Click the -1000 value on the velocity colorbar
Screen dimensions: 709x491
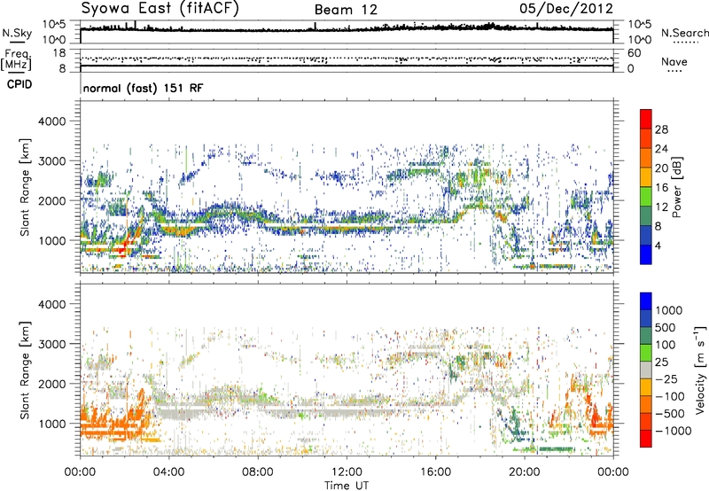(673, 431)
